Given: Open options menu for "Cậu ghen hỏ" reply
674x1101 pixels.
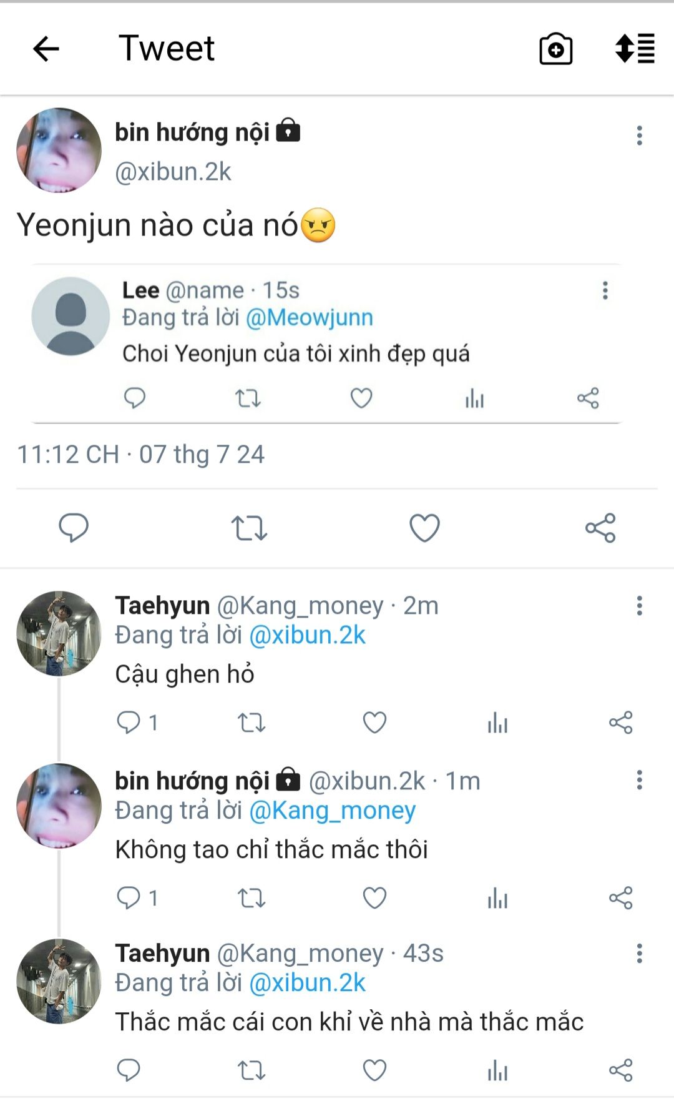Looking at the screenshot, I should pos(639,606).
